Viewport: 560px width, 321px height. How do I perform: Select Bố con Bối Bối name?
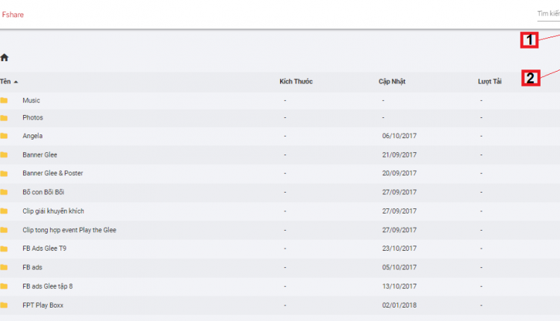(43, 192)
